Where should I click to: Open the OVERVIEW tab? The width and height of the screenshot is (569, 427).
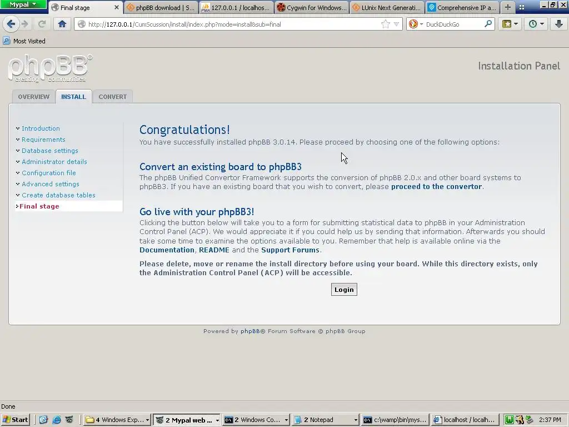click(x=34, y=97)
